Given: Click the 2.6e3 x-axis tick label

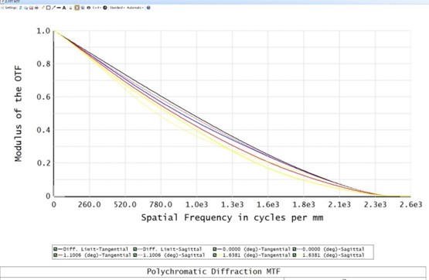Looking at the screenshot, I should (x=410, y=204).
